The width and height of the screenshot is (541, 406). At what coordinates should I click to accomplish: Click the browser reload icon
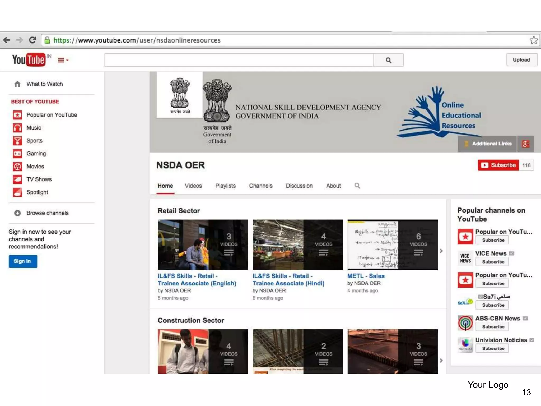(32, 40)
